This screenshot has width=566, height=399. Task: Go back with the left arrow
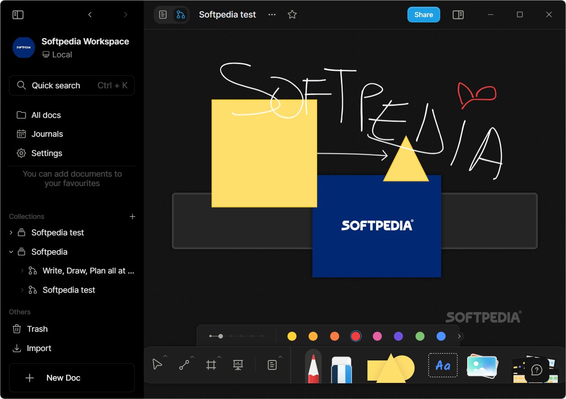tap(90, 15)
